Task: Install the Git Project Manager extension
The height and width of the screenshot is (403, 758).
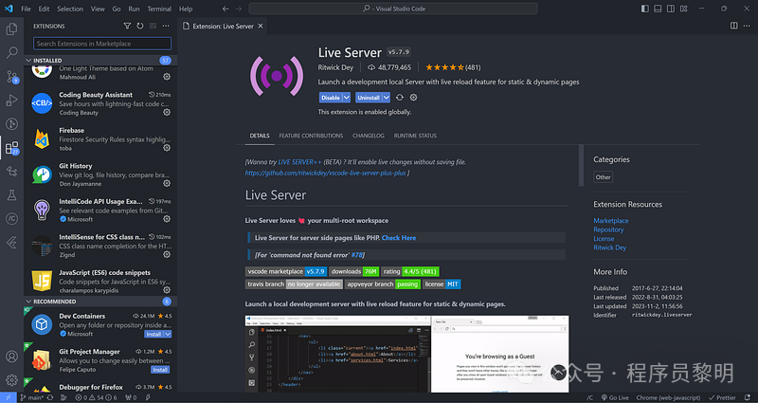Action: click(x=160, y=370)
